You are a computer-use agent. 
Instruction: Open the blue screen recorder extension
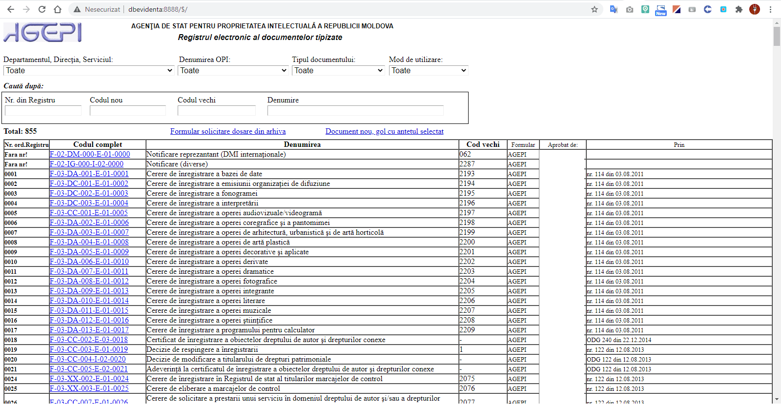723,9
